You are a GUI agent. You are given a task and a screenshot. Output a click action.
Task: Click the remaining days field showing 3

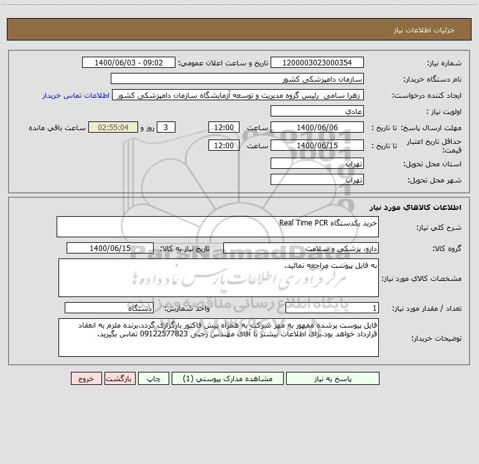(x=166, y=127)
